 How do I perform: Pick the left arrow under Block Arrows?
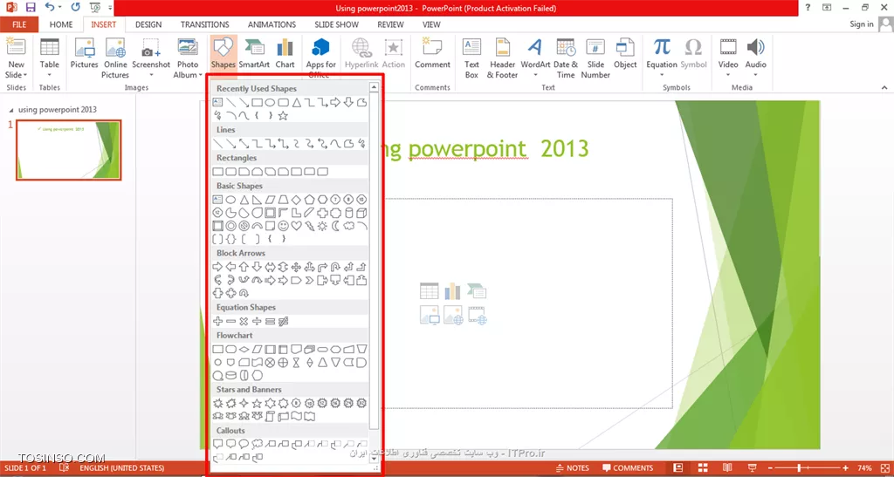coord(230,266)
